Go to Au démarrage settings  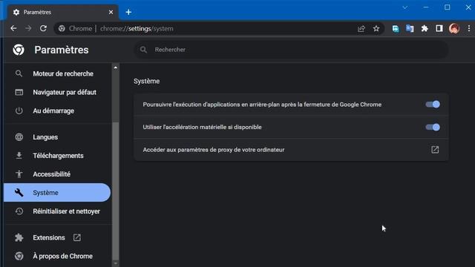[58, 111]
